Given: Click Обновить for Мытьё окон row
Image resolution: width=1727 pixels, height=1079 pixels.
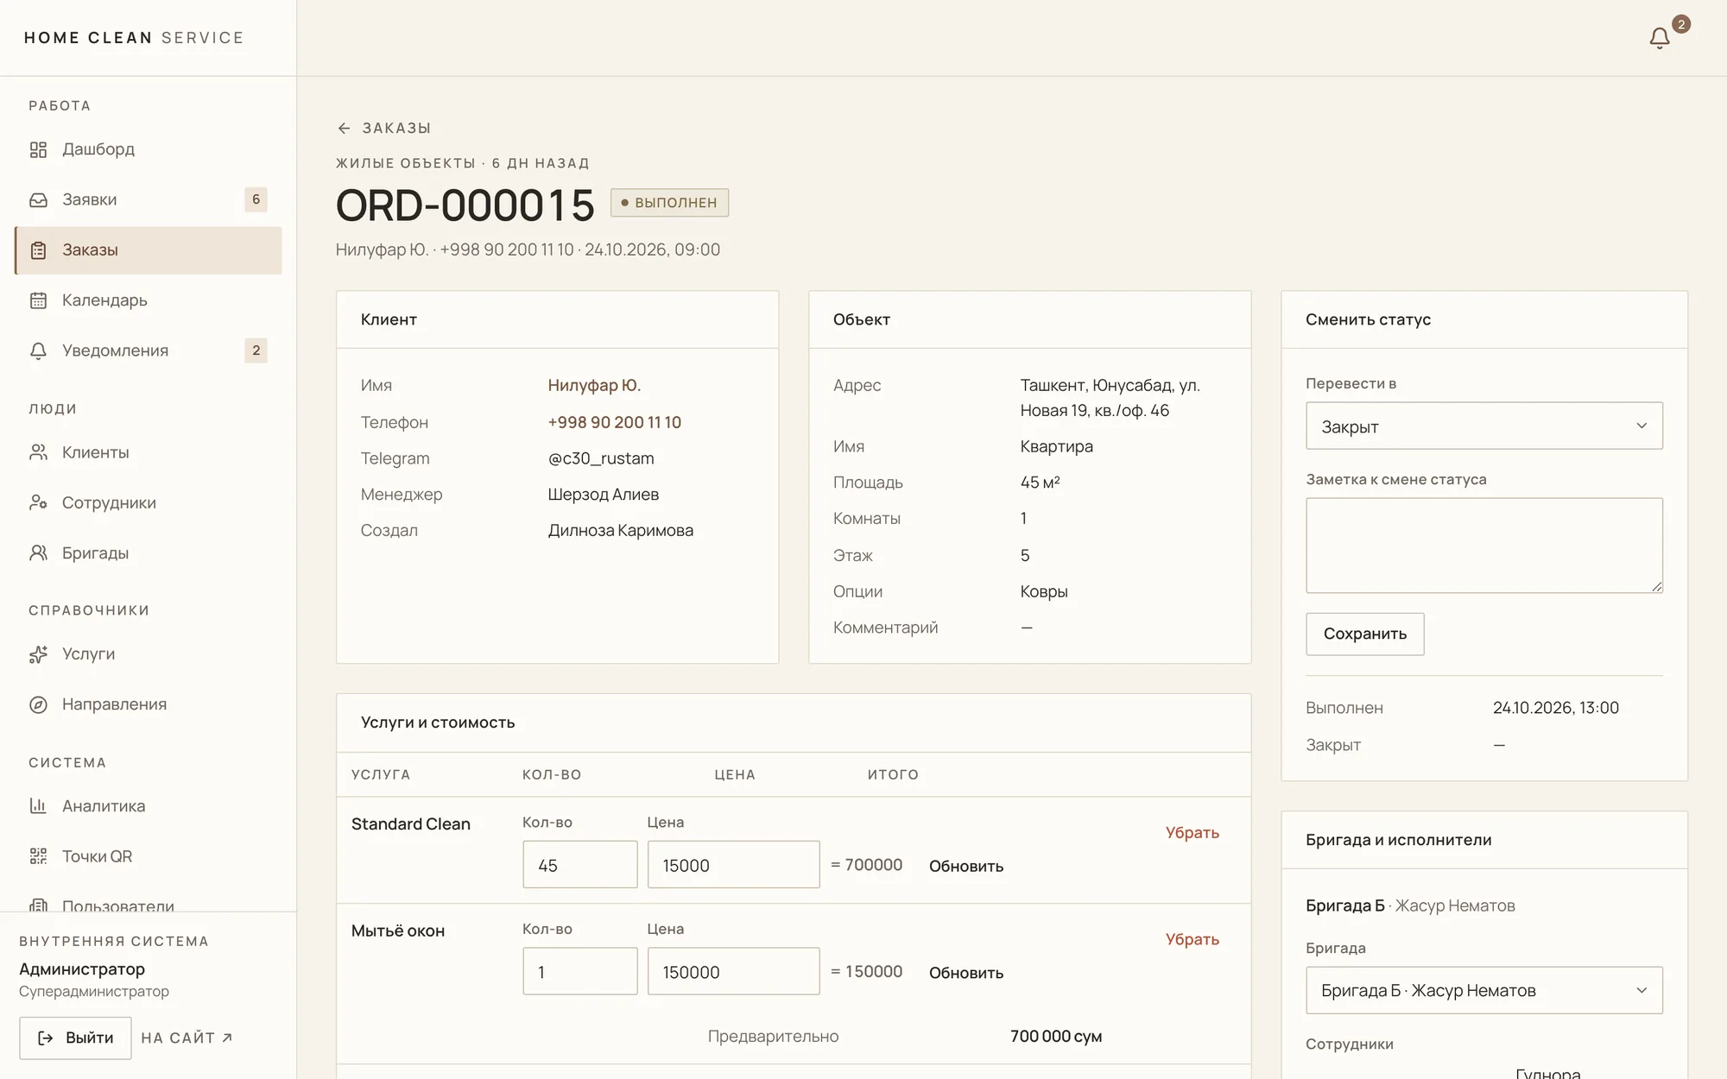Looking at the screenshot, I should [x=965, y=973].
